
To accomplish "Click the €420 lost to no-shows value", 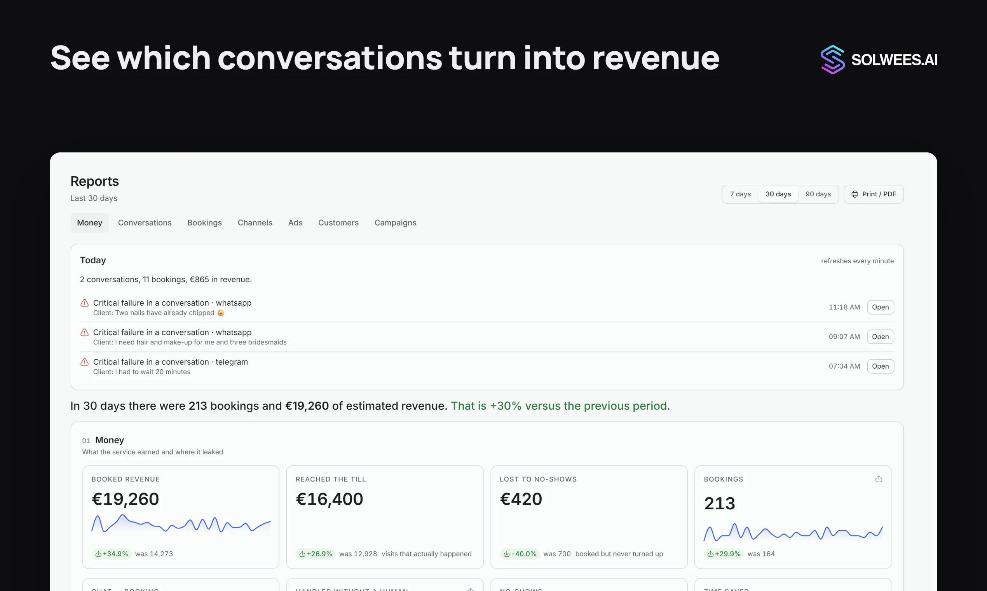I will click(521, 499).
